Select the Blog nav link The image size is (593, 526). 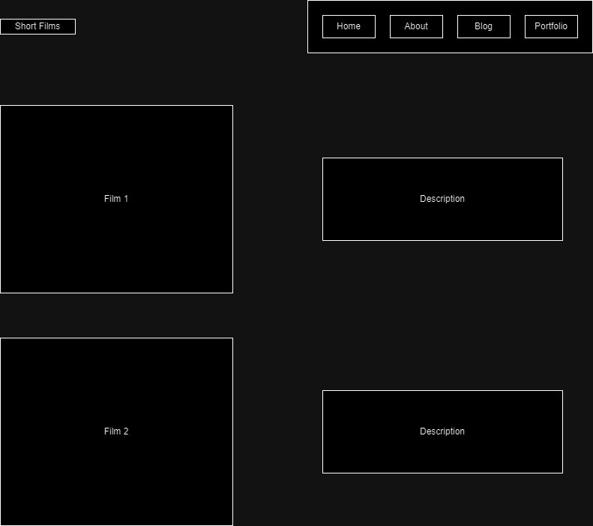coord(484,26)
